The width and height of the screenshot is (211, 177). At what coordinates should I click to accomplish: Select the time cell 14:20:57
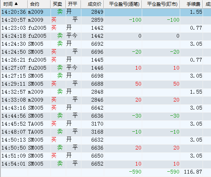tap(13, 20)
